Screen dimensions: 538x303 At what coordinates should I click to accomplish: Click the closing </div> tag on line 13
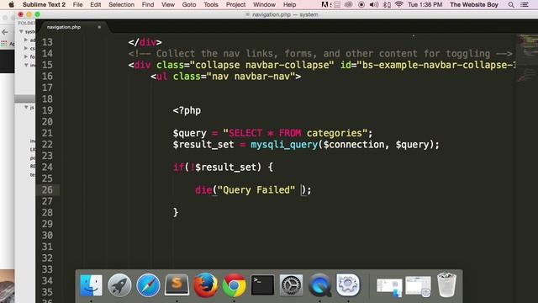coord(145,42)
